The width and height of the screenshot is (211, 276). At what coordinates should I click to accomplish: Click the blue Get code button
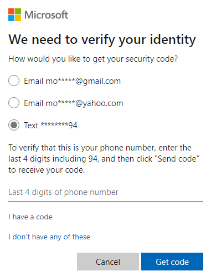tap(172, 262)
